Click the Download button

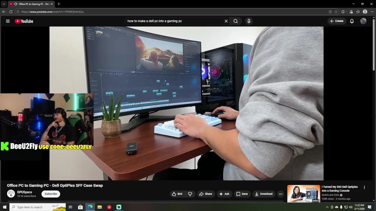[264, 194]
